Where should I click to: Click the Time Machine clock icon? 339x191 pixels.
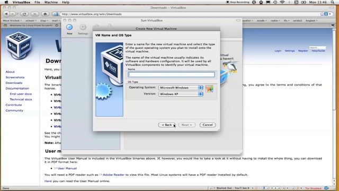pyautogui.click(x=275, y=2)
